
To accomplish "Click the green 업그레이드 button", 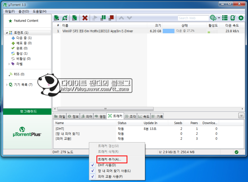I will [x=27, y=111].
